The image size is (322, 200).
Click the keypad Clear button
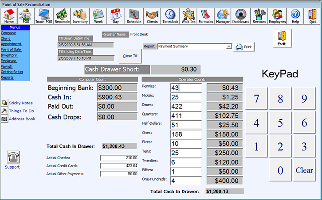point(304,170)
